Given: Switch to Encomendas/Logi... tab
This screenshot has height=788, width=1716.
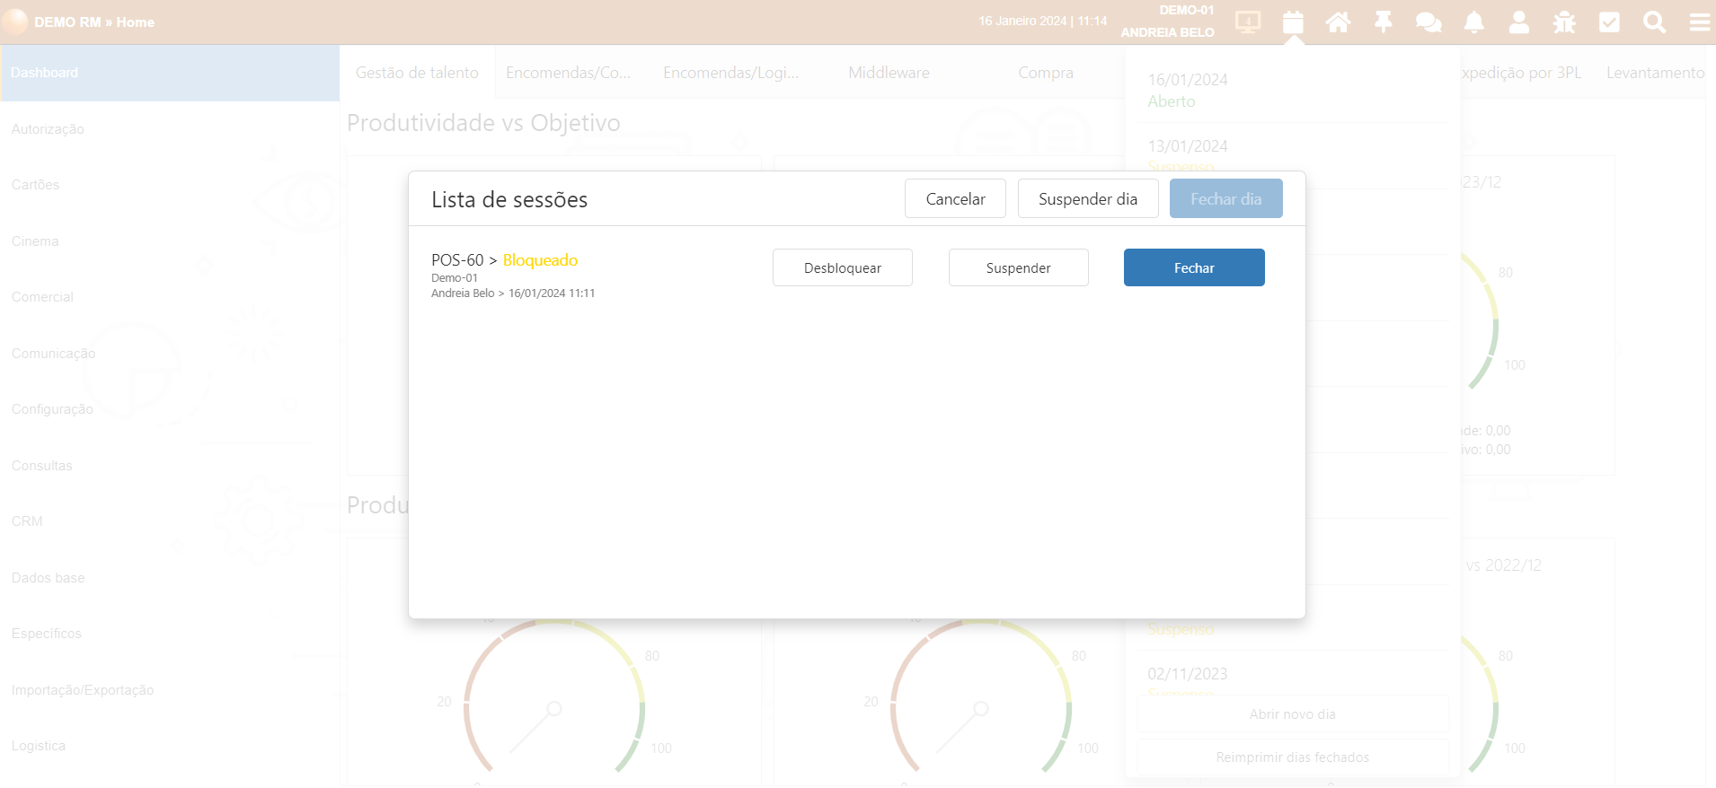Looking at the screenshot, I should click(x=730, y=73).
